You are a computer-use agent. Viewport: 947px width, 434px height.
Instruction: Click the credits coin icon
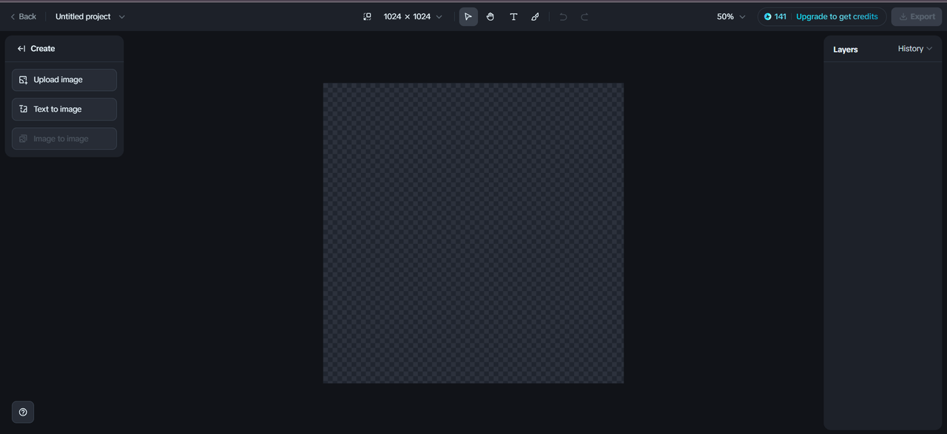click(768, 16)
